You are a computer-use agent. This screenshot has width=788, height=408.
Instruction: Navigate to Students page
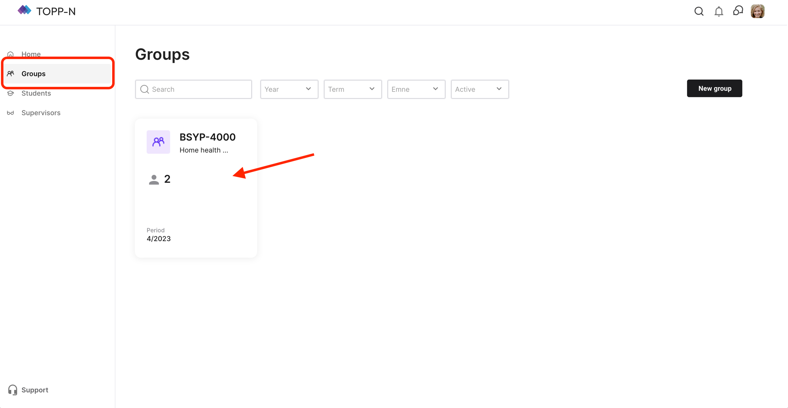click(x=36, y=93)
